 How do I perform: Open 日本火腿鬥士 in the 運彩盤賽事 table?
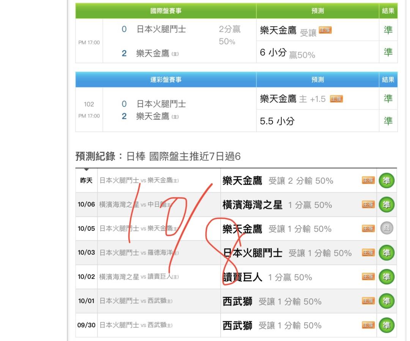[x=161, y=104]
